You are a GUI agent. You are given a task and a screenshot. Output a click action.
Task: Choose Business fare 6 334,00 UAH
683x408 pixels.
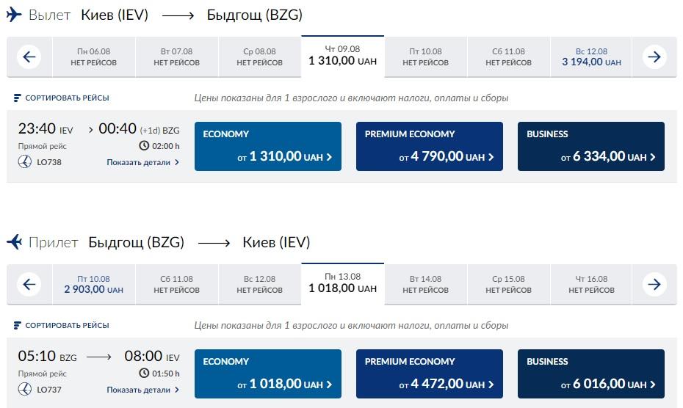(x=591, y=146)
